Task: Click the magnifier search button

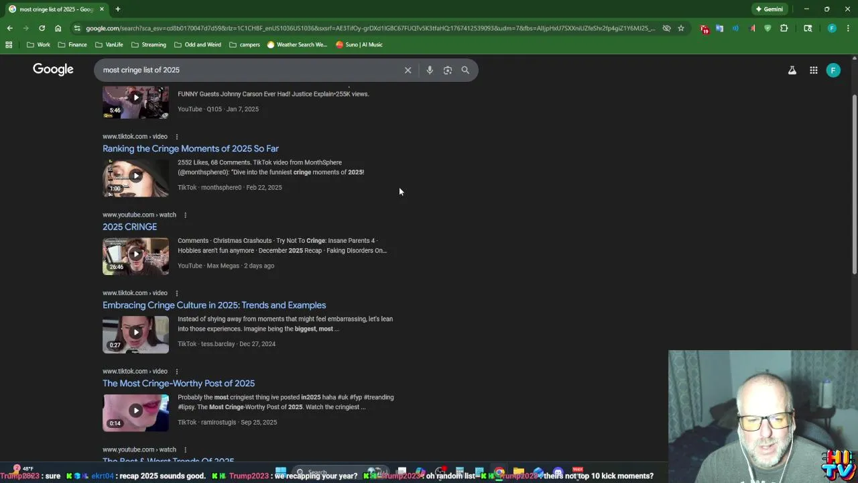Action: [465, 70]
